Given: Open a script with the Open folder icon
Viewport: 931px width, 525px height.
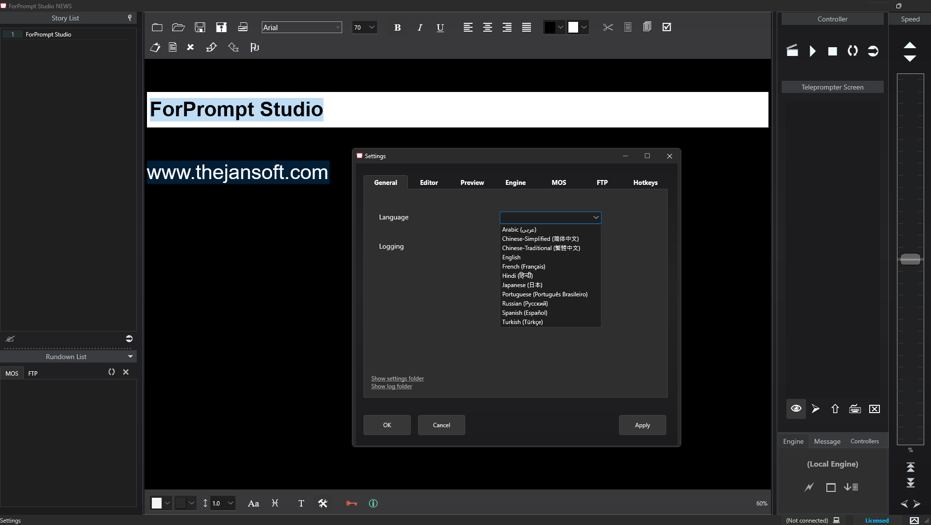Looking at the screenshot, I should [178, 27].
